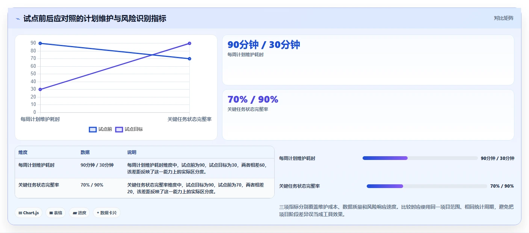Click the 数据卡片 tag chip
The width and height of the screenshot is (529, 233).
point(107,213)
